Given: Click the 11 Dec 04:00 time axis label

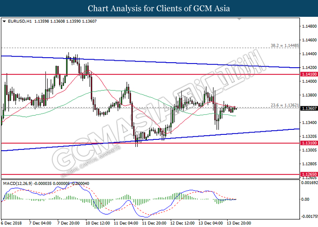Looking at the screenshot, I should (x=126, y=223).
